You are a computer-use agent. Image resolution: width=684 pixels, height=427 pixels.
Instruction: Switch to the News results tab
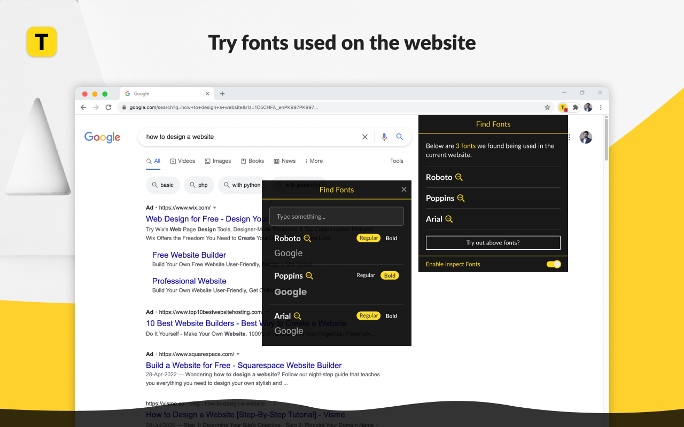click(285, 161)
